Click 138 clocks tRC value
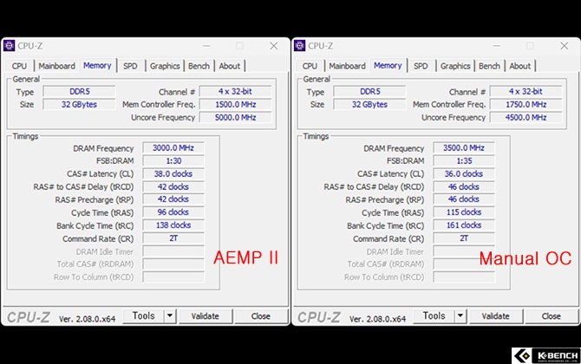This screenshot has width=581, height=364. point(173,225)
